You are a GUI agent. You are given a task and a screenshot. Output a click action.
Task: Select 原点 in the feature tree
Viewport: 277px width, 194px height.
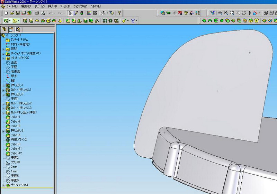[14, 76]
